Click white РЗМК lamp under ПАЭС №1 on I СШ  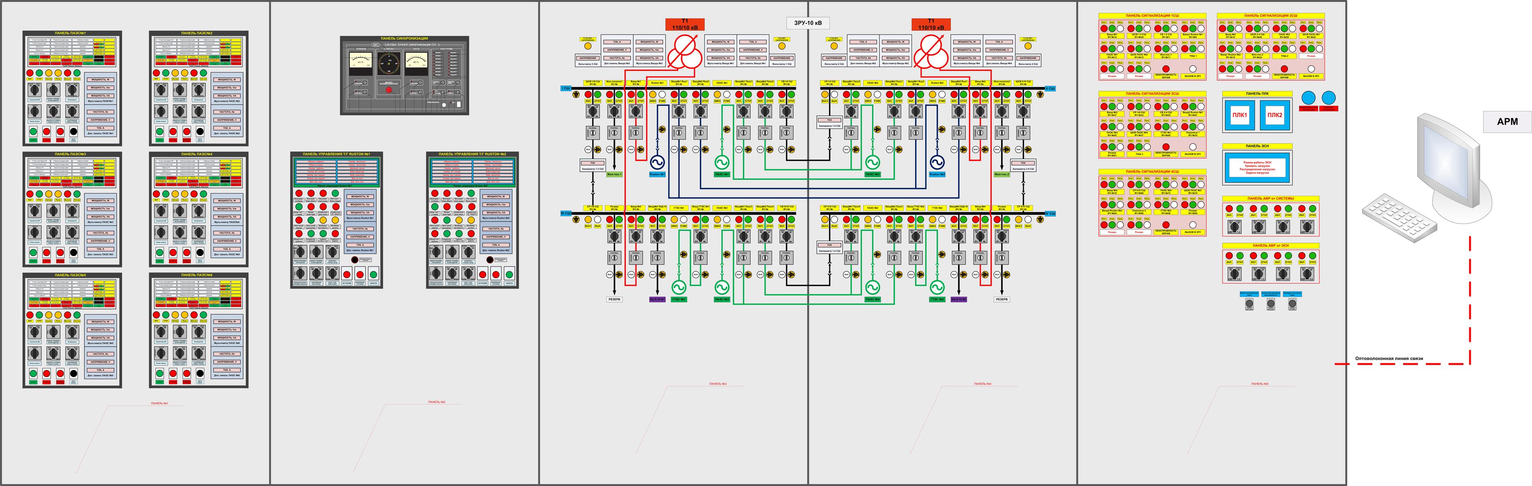727,94
